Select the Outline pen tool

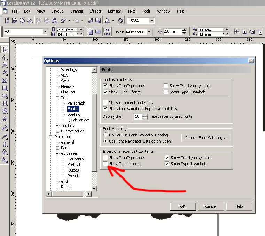pos(5,144)
